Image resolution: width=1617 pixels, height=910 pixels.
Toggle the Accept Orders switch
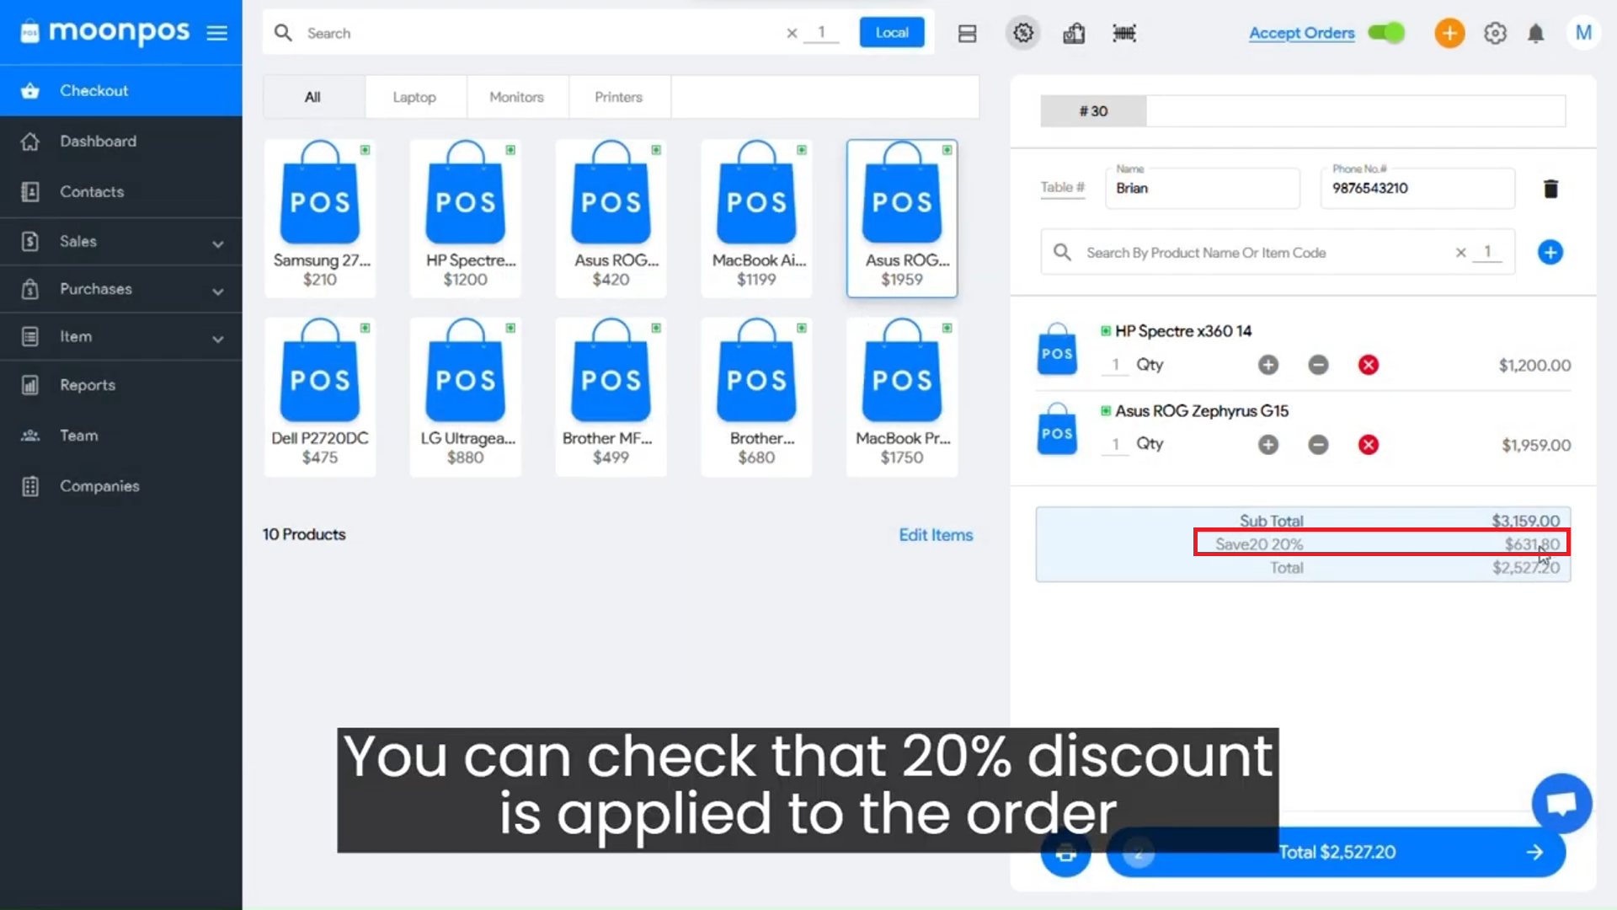[1386, 33]
